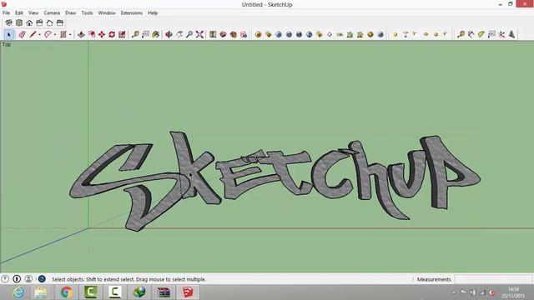Click the model credits status icon

pos(17,279)
